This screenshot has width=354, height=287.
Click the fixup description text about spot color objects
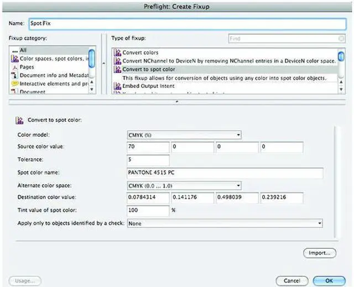tap(225, 78)
